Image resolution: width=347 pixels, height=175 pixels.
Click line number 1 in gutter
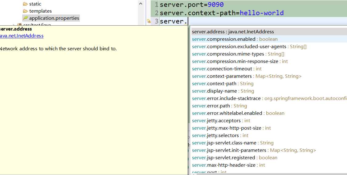click(x=157, y=4)
